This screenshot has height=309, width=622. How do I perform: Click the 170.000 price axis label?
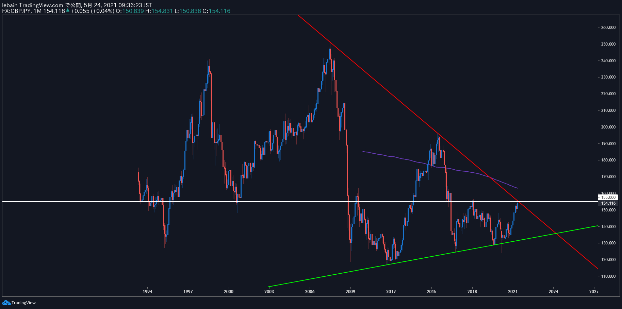608,177
